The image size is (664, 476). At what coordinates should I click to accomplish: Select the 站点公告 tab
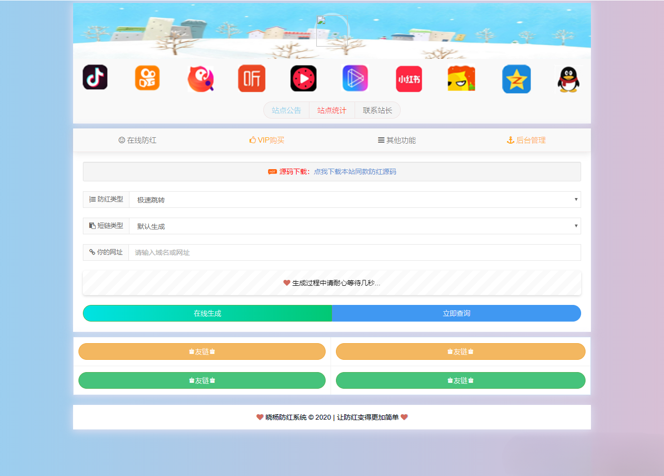point(286,110)
